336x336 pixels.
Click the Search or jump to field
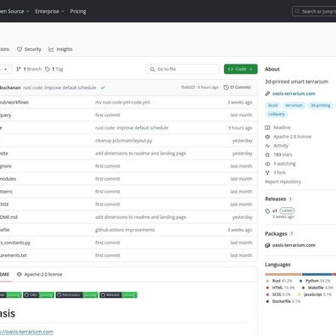click(x=314, y=12)
